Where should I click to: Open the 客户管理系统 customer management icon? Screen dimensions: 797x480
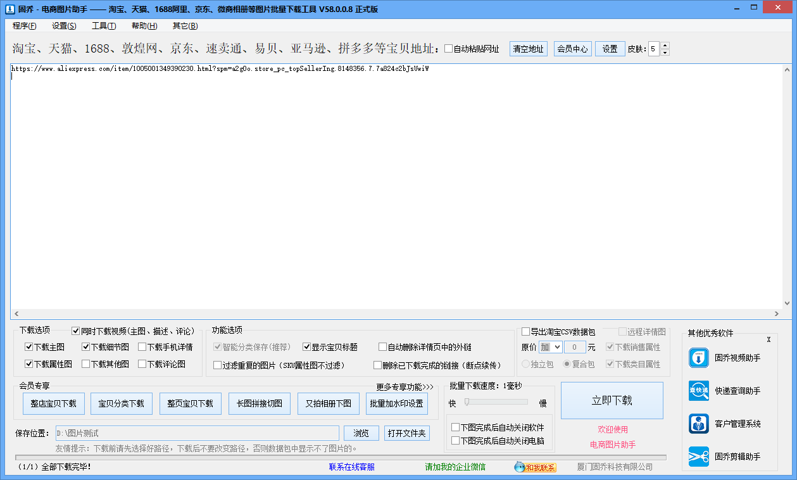tap(698, 424)
